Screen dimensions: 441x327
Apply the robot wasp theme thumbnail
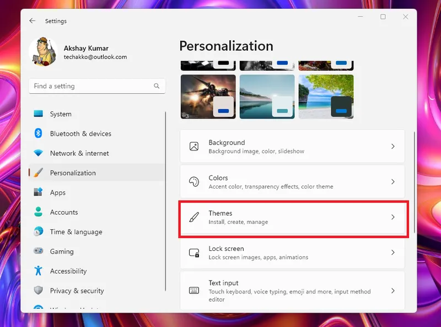[208, 97]
